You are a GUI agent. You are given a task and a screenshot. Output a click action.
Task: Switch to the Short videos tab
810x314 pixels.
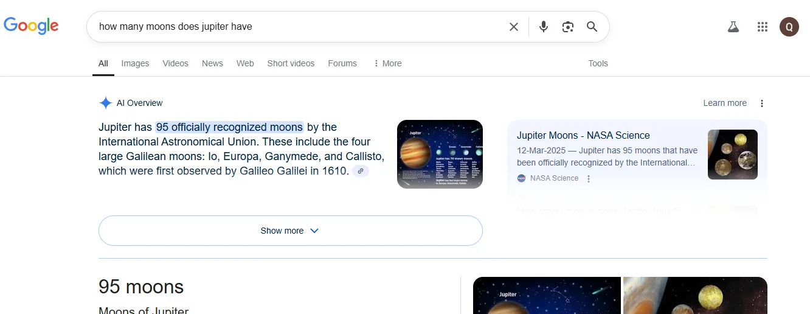291,63
